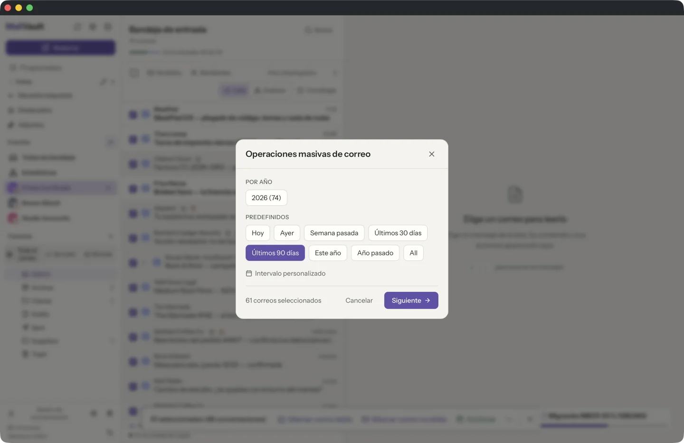Click the POR AÑO section label
This screenshot has height=443, width=684.
[x=259, y=182]
